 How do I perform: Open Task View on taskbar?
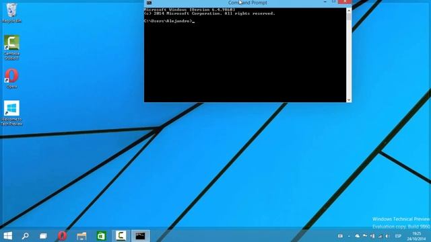[x=43, y=236]
